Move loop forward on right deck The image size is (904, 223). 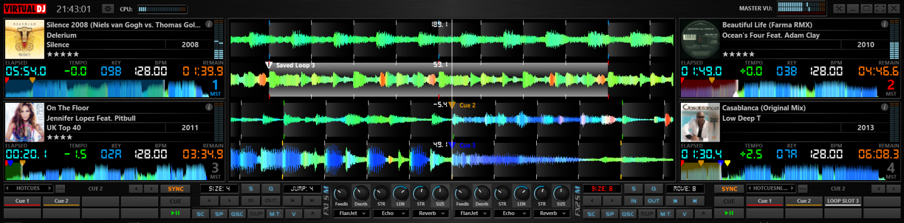click(694, 200)
